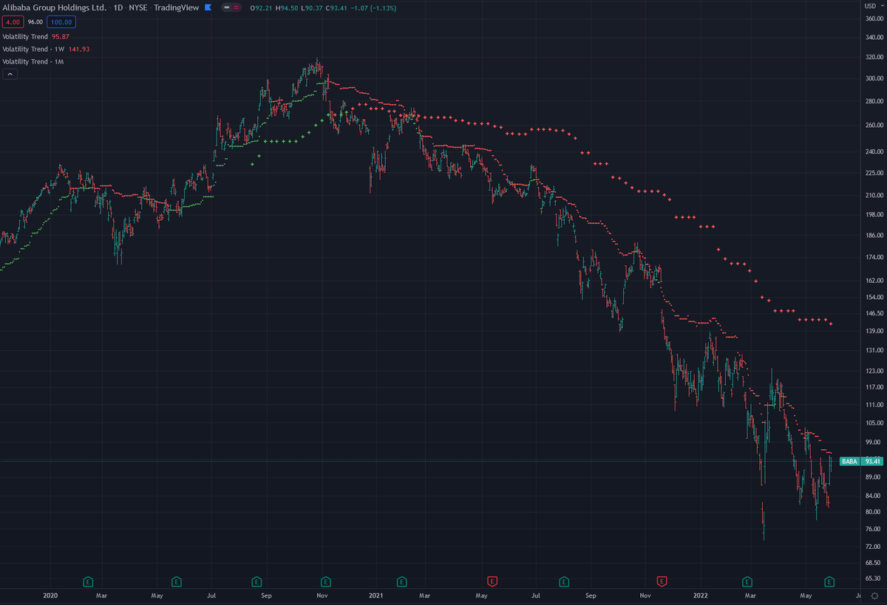
Task: Open the February 2020 green earnings marker
Action: [86, 581]
